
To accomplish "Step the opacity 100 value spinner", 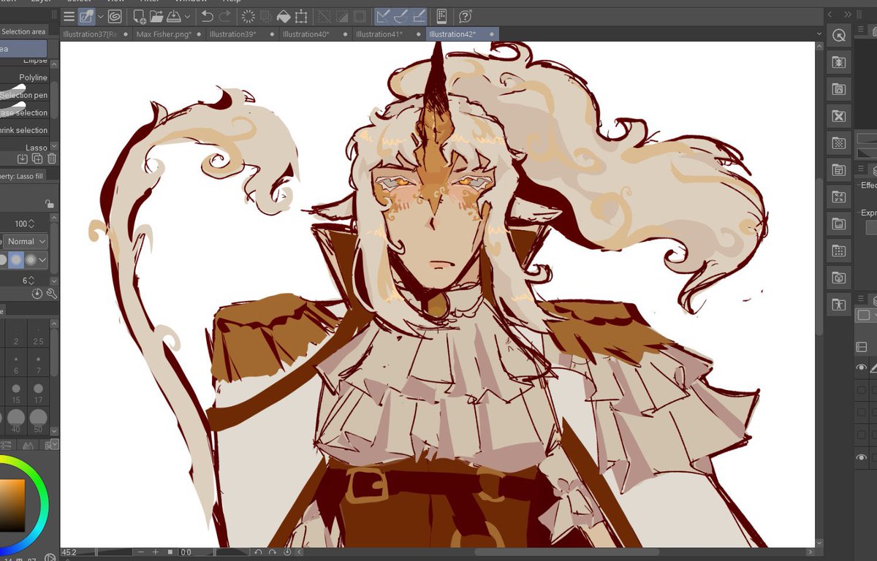I will click(x=31, y=224).
